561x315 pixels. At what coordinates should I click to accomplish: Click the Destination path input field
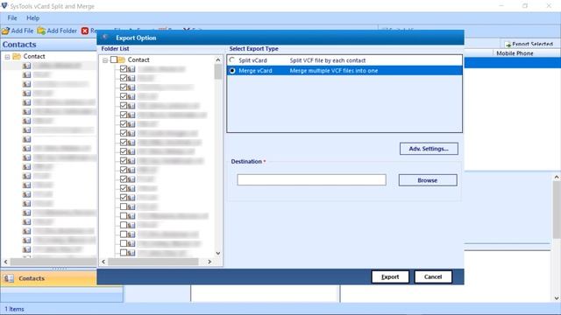coord(311,179)
